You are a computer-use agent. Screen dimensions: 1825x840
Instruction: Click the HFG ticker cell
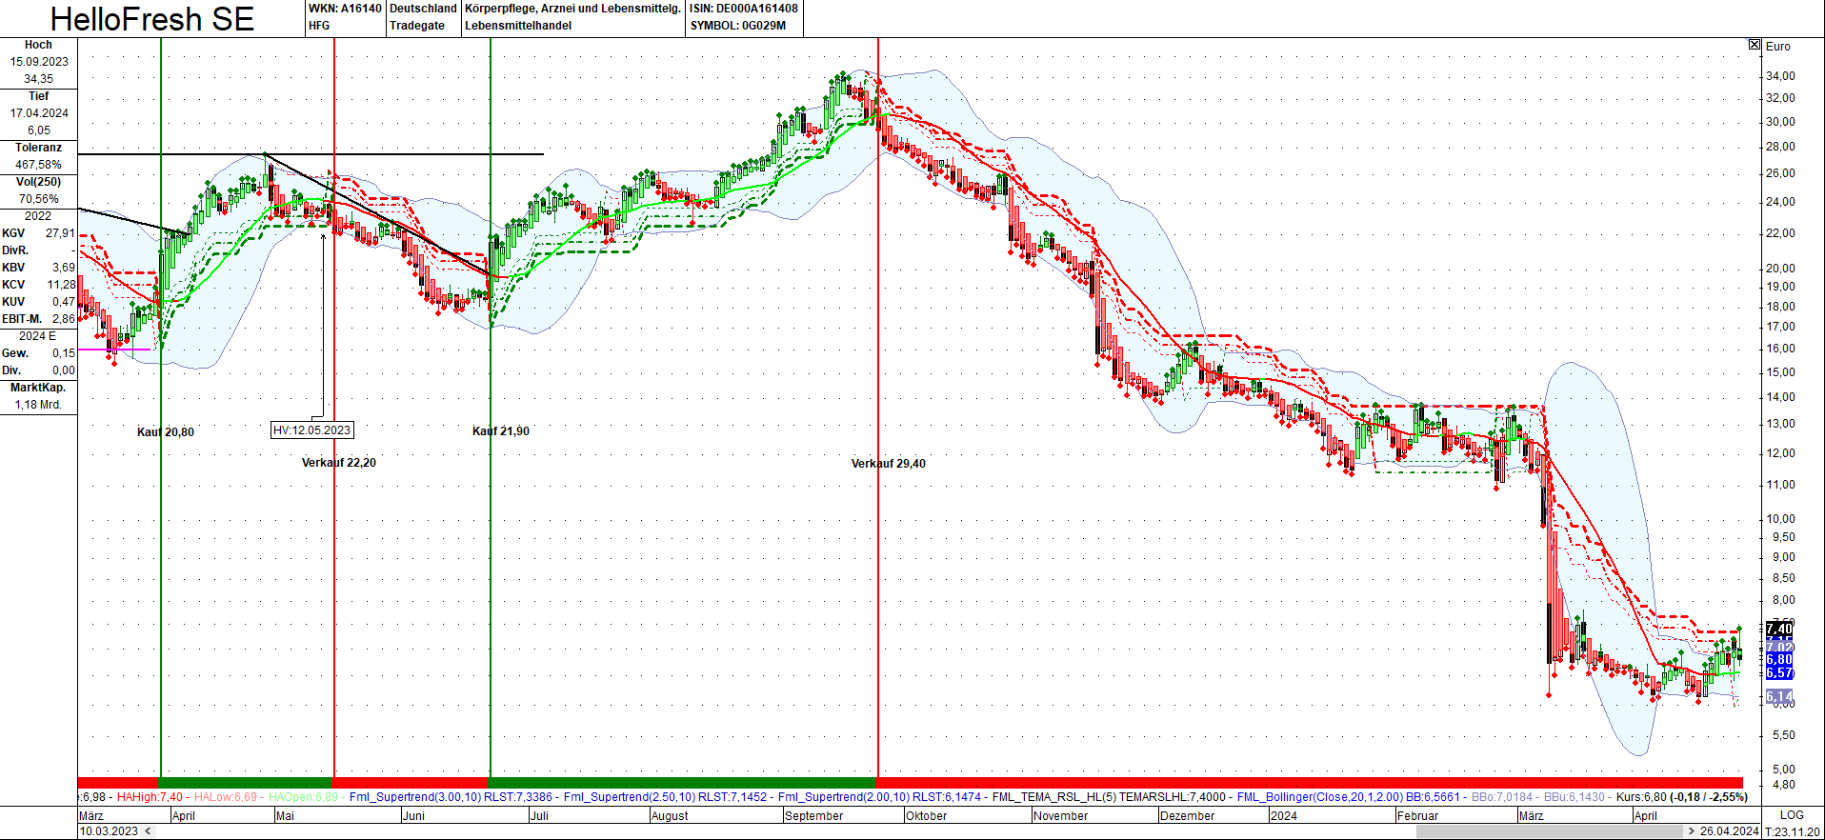319,26
